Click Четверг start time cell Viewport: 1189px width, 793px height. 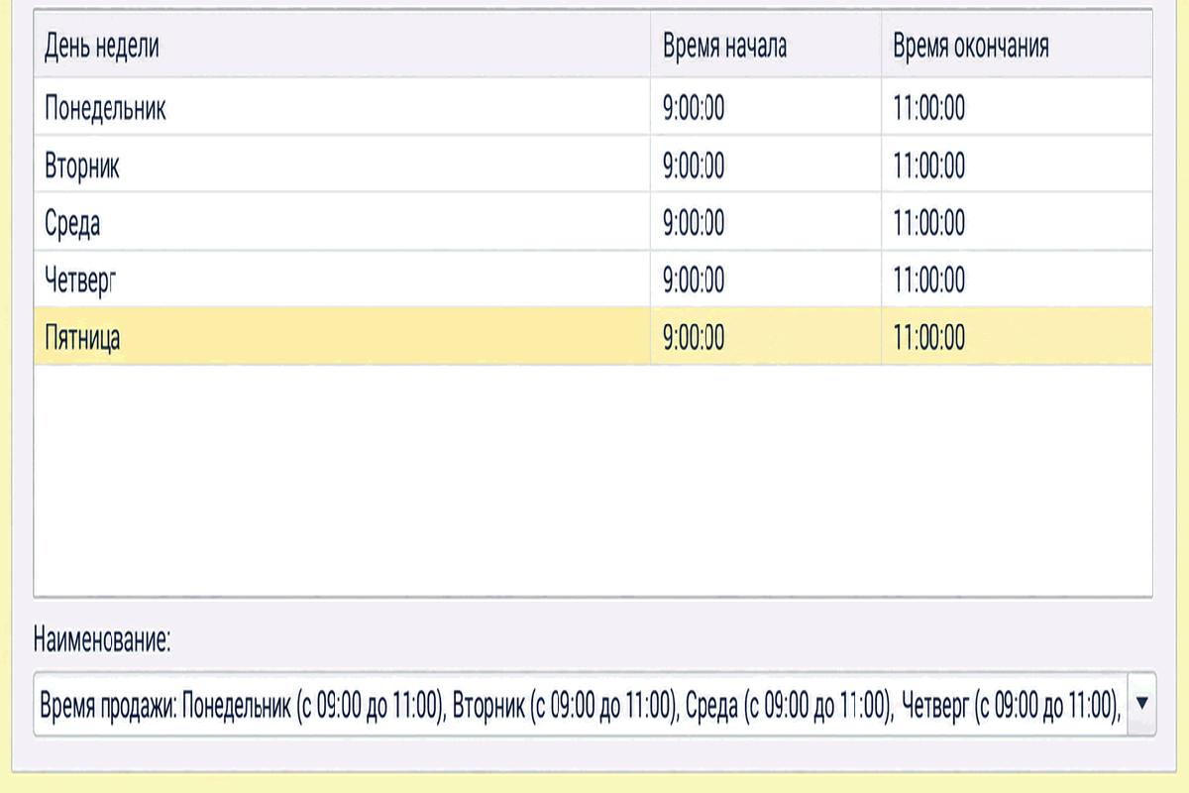[766, 280]
